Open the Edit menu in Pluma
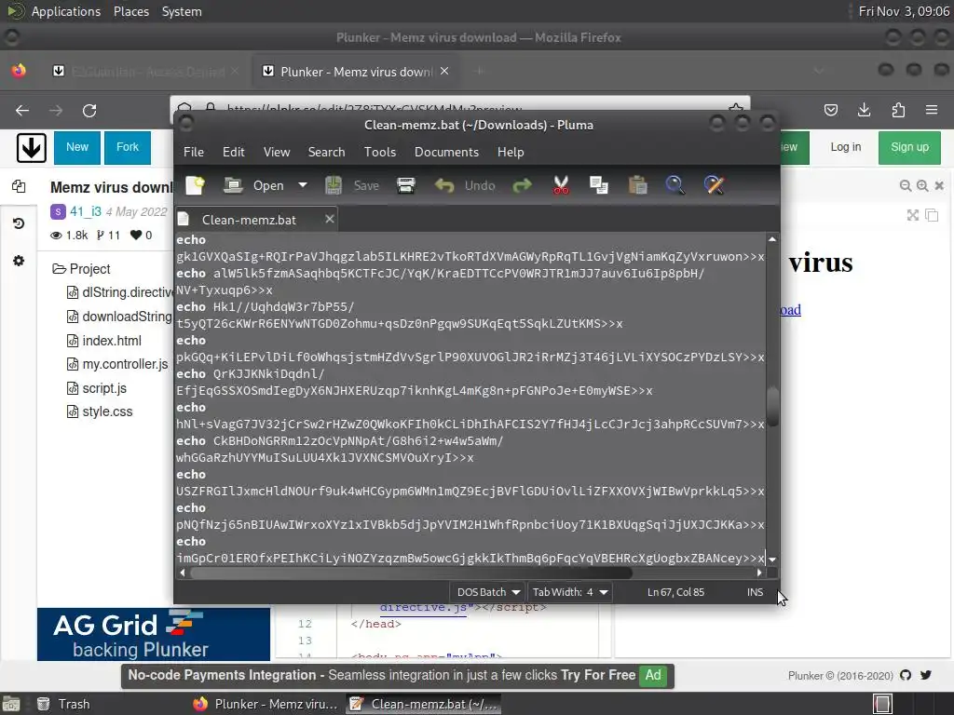 click(234, 152)
